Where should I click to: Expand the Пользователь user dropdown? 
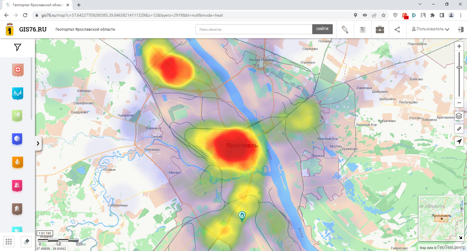pyautogui.click(x=430, y=29)
